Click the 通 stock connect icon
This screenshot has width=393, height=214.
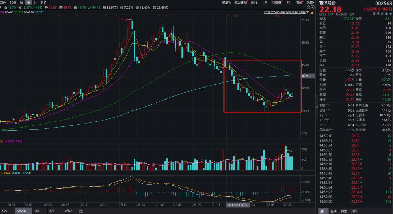[378, 14]
